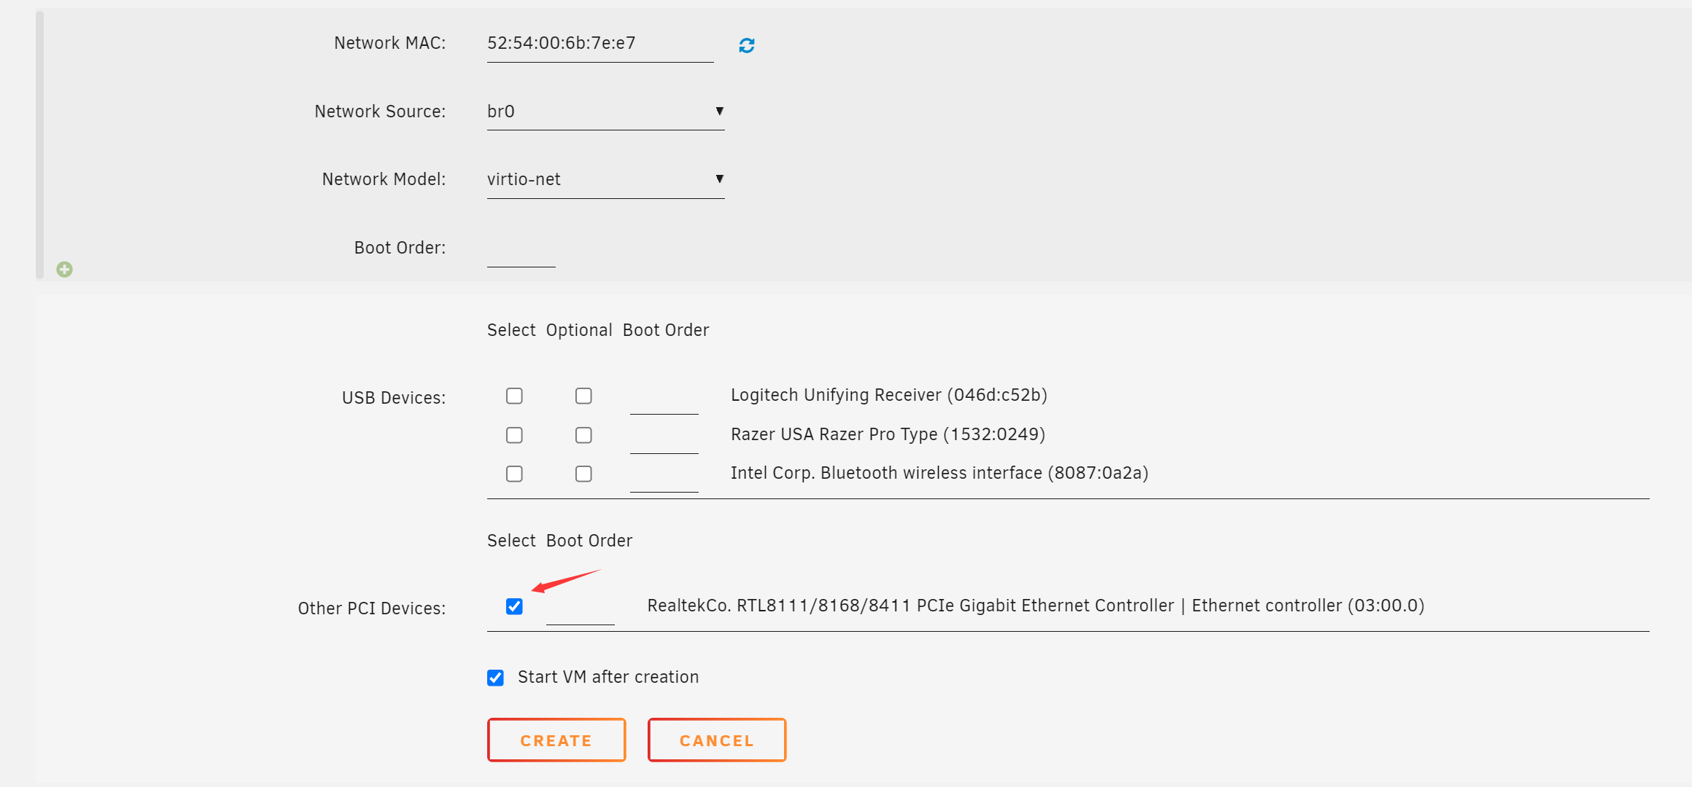Select the Intel Bluetooth interface checkbox
1692x787 pixels.
pyautogui.click(x=514, y=474)
